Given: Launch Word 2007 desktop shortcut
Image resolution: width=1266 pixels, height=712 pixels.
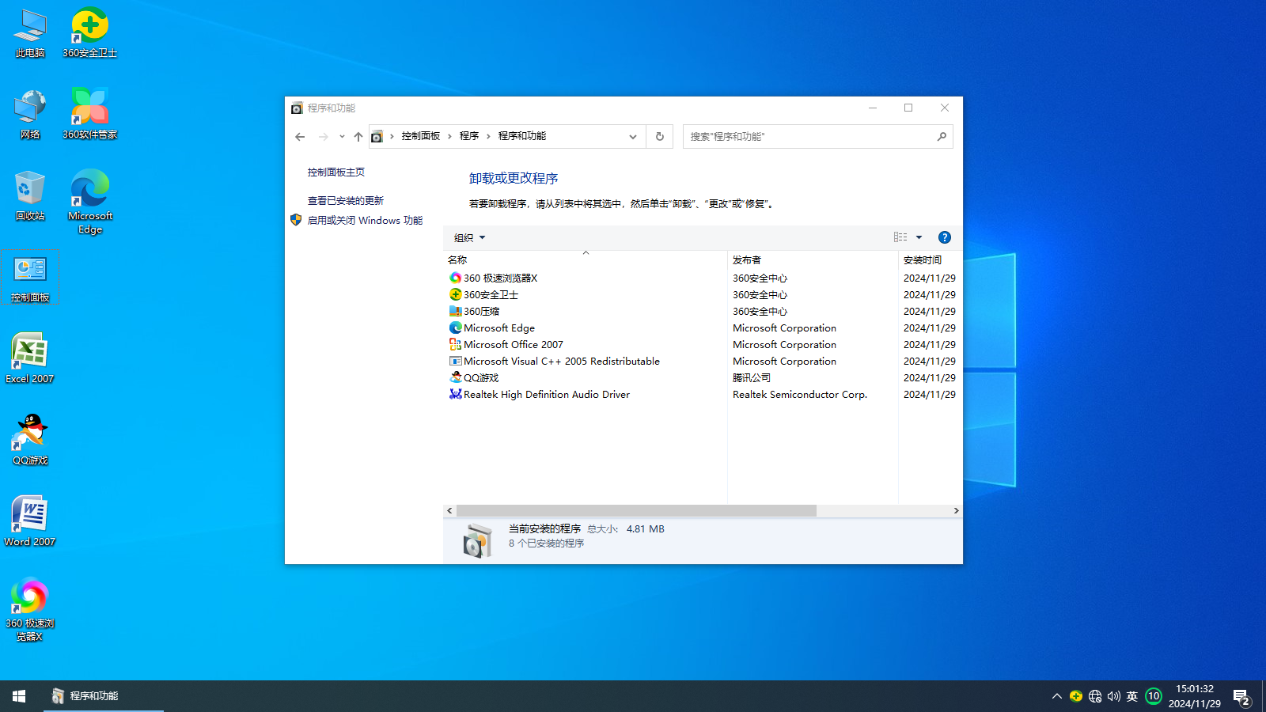Looking at the screenshot, I should point(30,523).
